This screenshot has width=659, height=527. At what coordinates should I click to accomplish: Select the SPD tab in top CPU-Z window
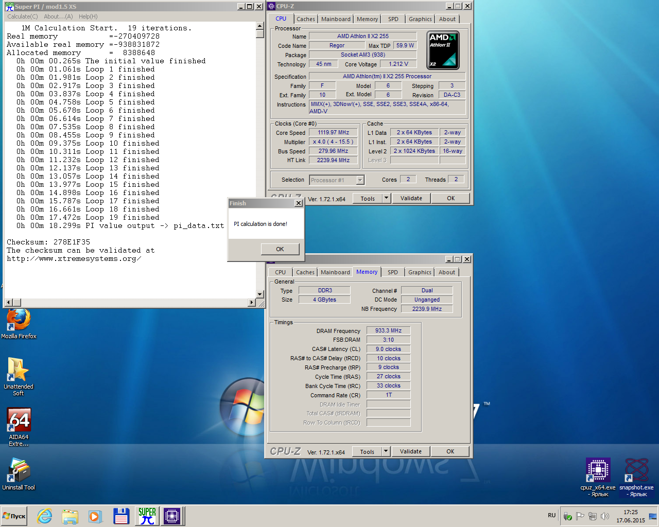tap(393, 19)
